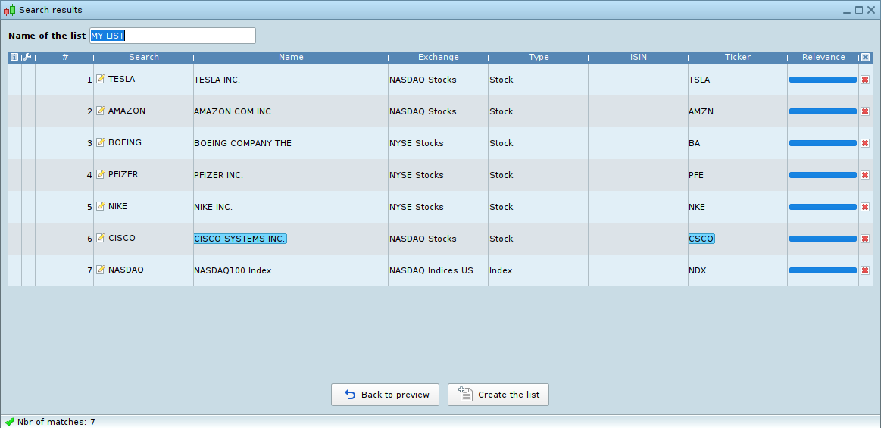Image resolution: width=881 pixels, height=428 pixels.
Task: Sort by the Name column header
Action: click(x=291, y=57)
